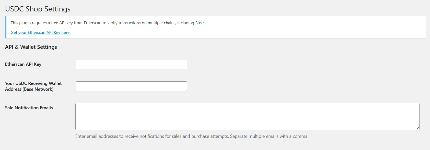
Task: Click the 'This plugin requires a free API key' notice text
Action: tap(108, 23)
